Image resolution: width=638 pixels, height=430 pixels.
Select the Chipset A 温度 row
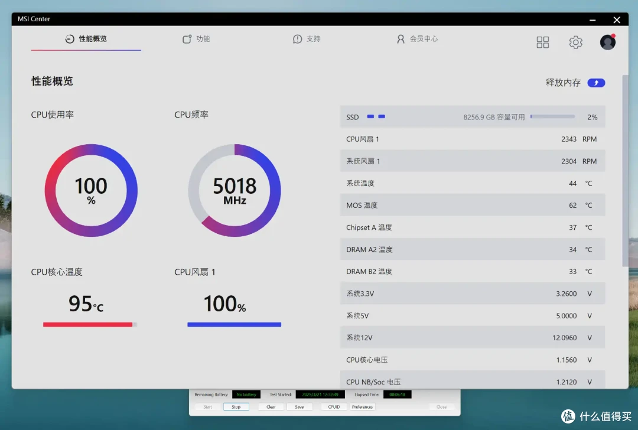[x=473, y=227]
